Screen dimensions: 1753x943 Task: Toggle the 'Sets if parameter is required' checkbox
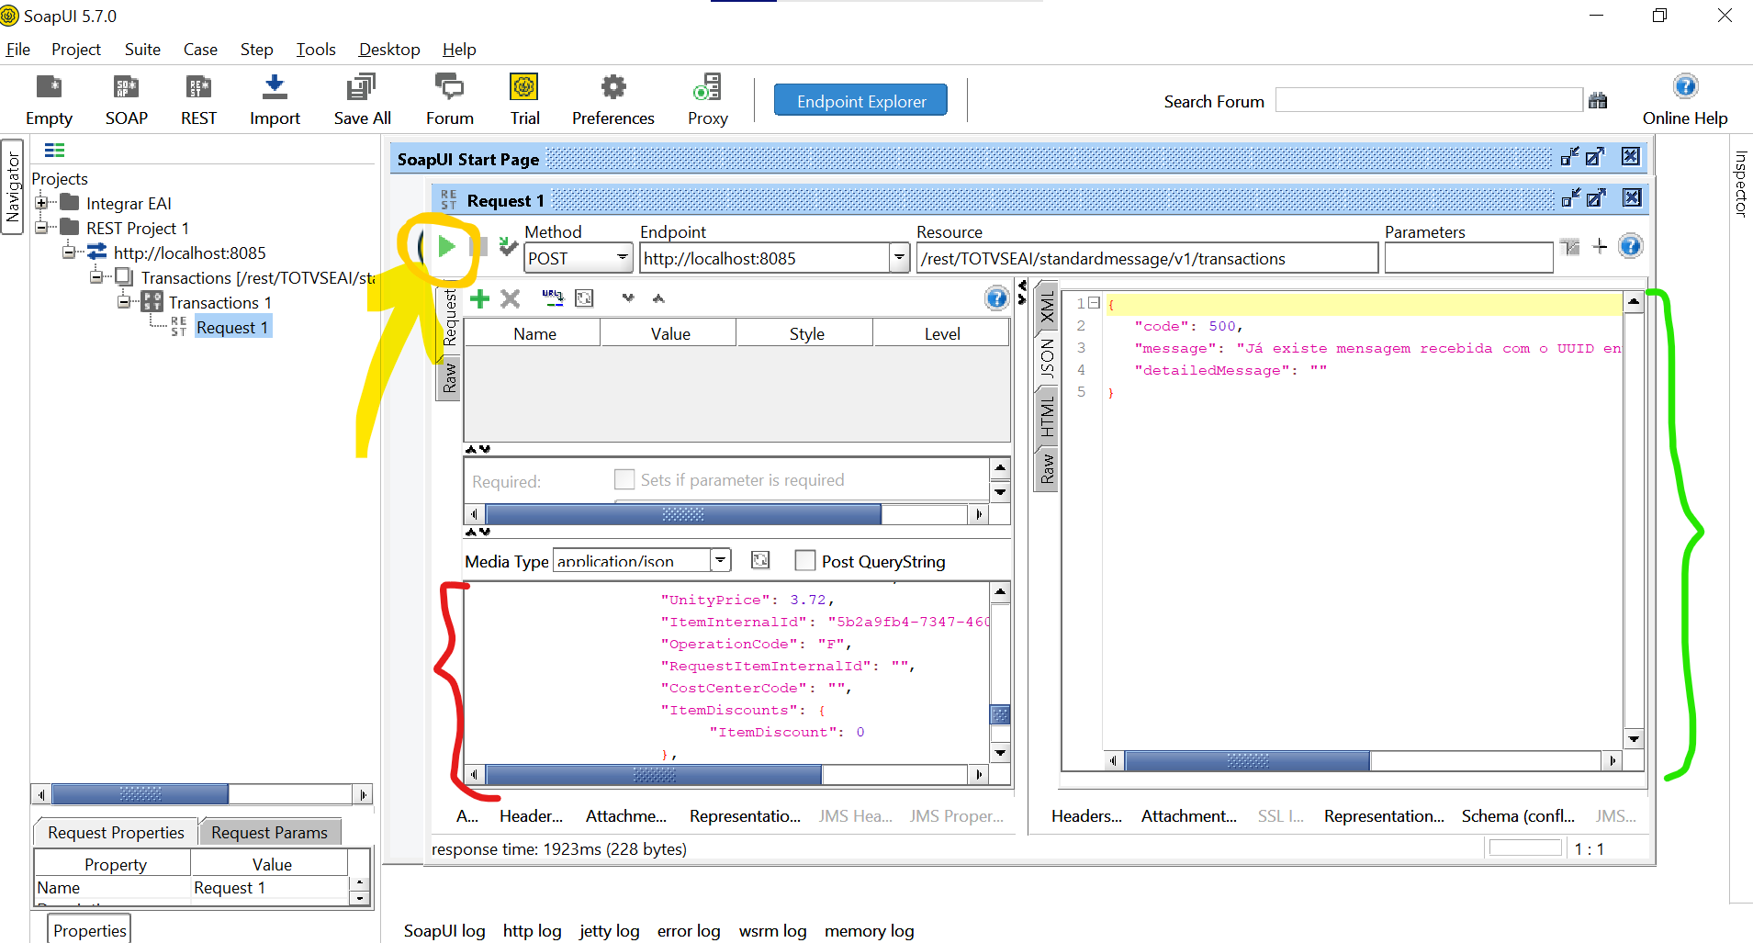pyautogui.click(x=624, y=479)
